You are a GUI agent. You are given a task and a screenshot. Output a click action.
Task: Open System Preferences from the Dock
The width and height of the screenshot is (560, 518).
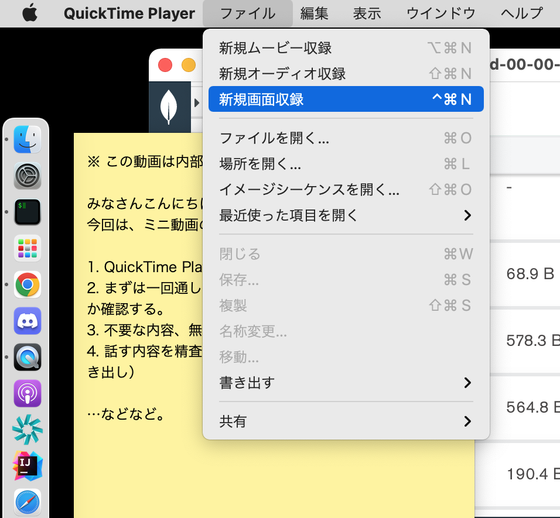tap(28, 176)
